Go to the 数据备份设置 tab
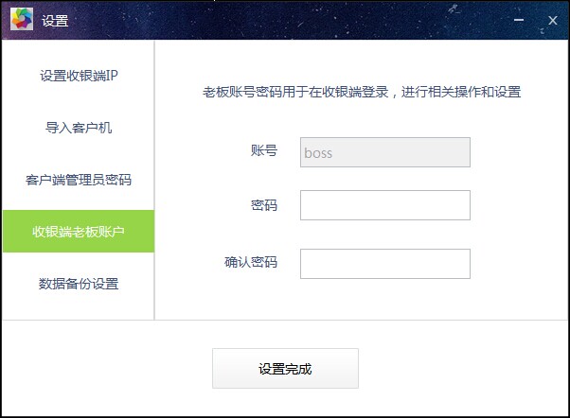 coord(79,284)
